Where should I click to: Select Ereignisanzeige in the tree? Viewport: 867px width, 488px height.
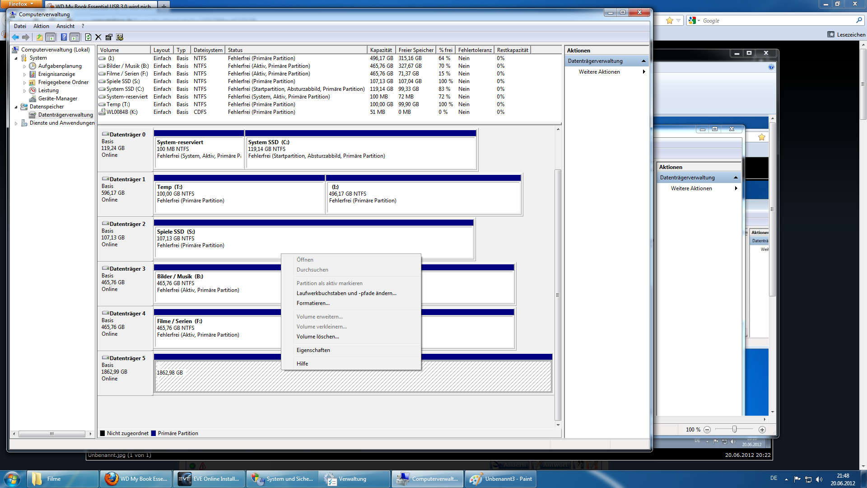point(56,74)
